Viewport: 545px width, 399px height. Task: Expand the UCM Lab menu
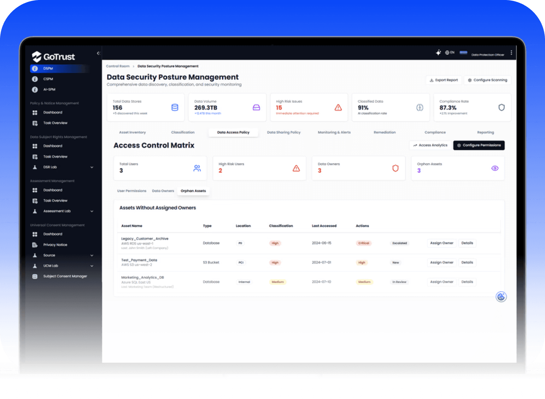(92, 266)
